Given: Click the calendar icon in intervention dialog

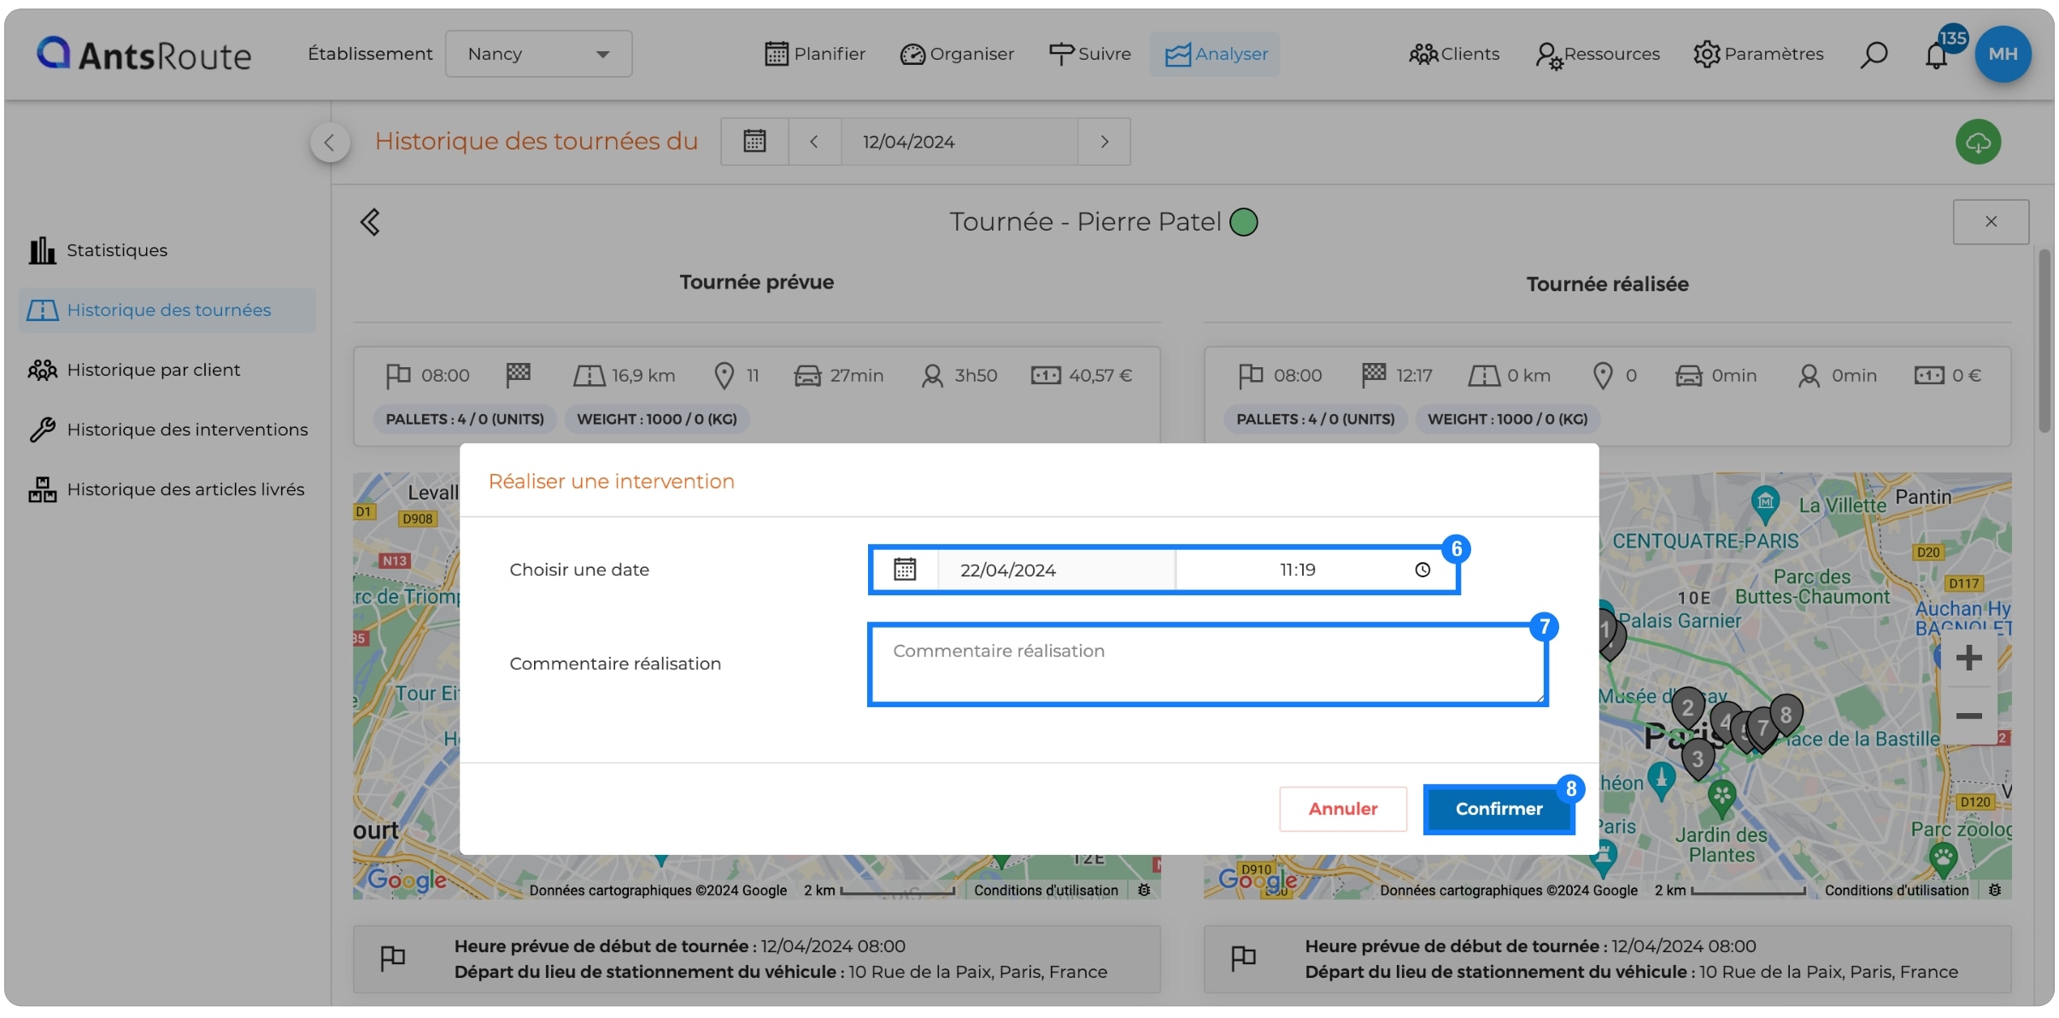Looking at the screenshot, I should [x=905, y=570].
